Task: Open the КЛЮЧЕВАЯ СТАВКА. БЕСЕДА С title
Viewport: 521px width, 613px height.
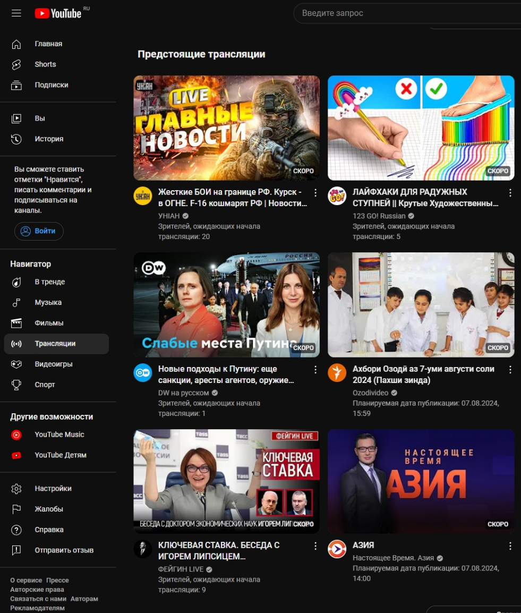Action: tap(219, 551)
